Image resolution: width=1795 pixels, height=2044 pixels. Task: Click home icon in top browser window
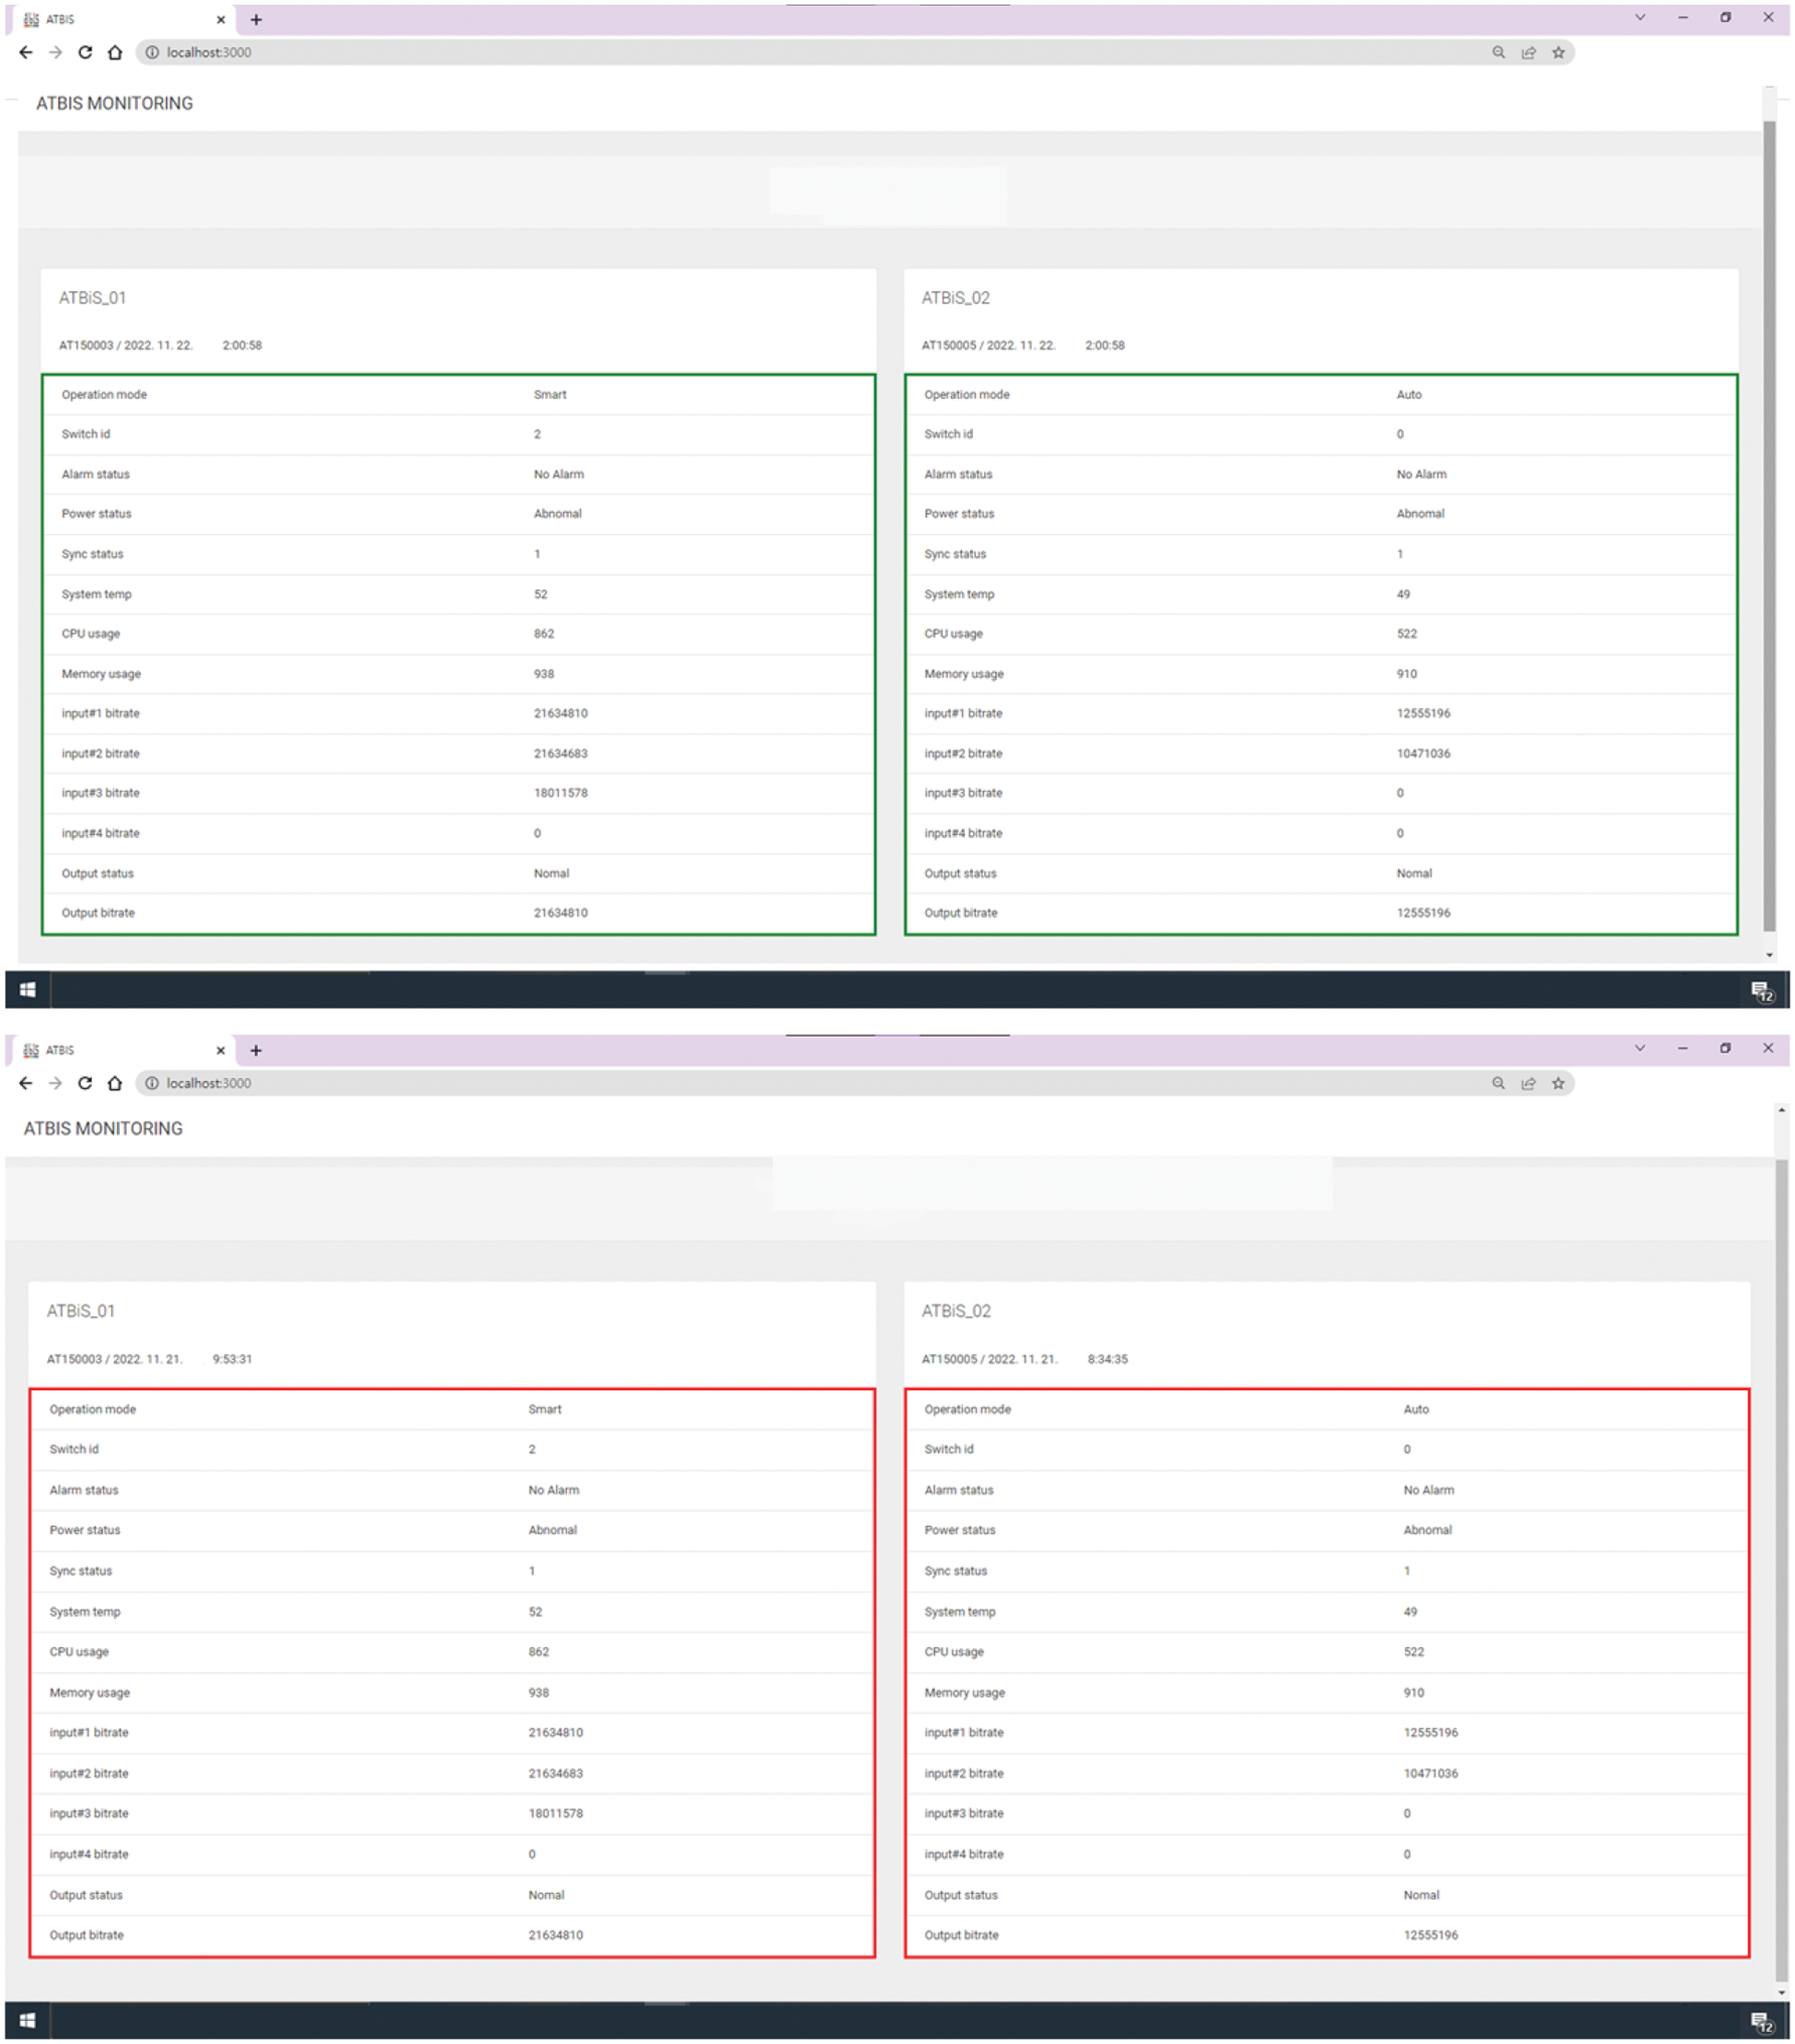(115, 52)
